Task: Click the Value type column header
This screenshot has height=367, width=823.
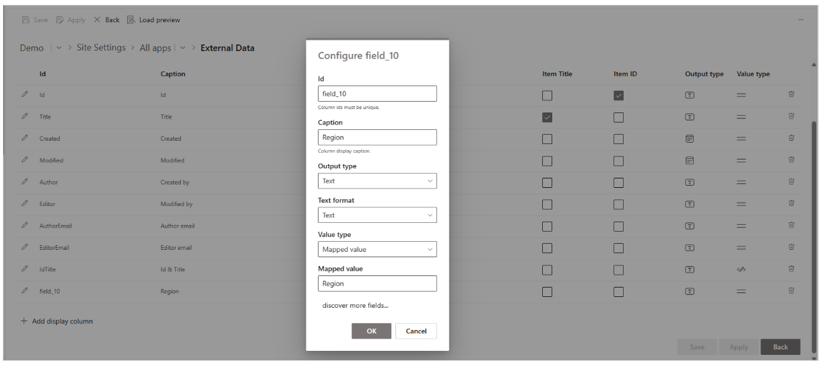Action: coord(753,74)
